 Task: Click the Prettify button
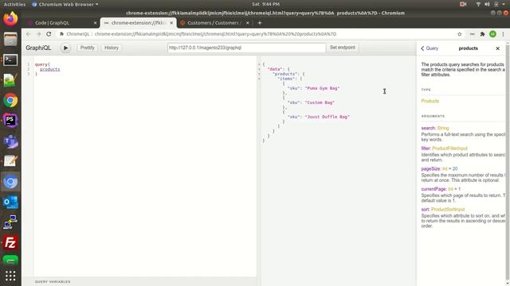[x=87, y=48]
